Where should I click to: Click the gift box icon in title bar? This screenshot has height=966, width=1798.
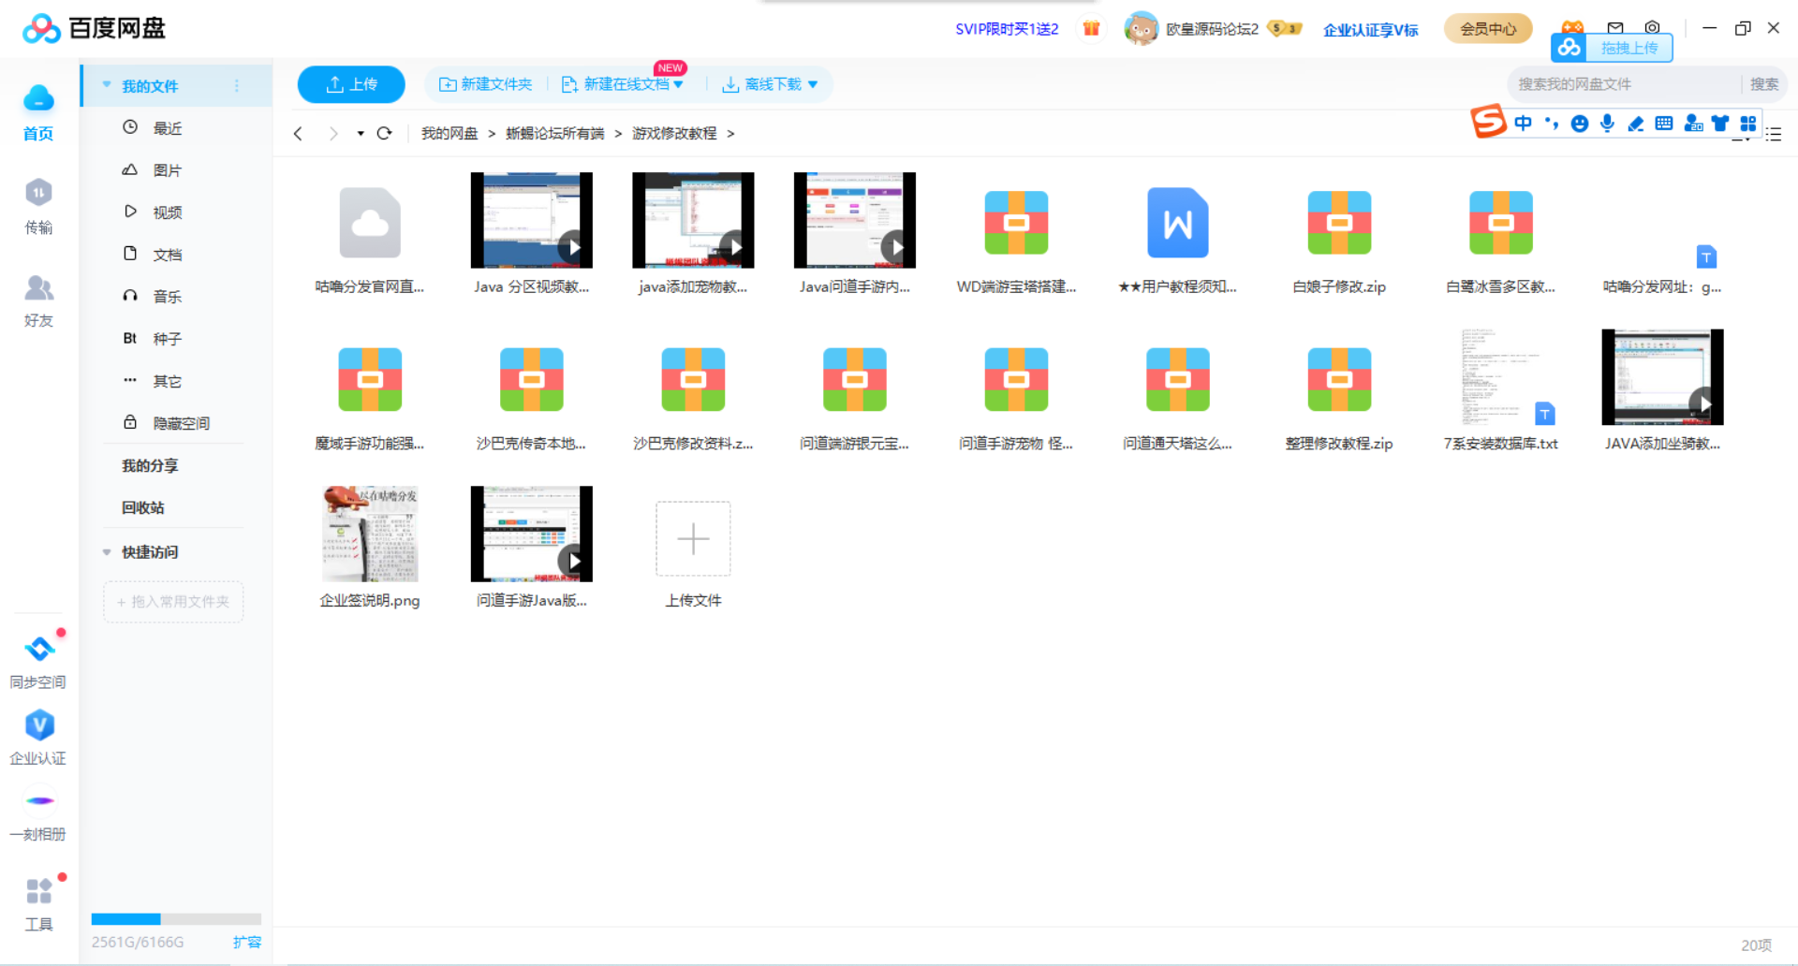click(1091, 28)
